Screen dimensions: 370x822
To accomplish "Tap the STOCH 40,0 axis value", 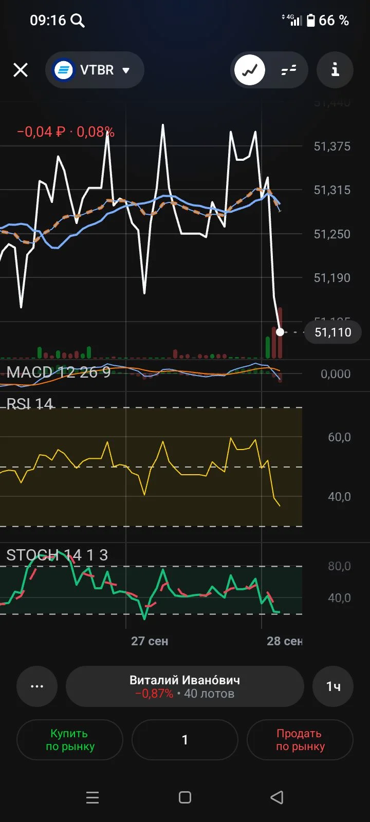I will coord(339,598).
